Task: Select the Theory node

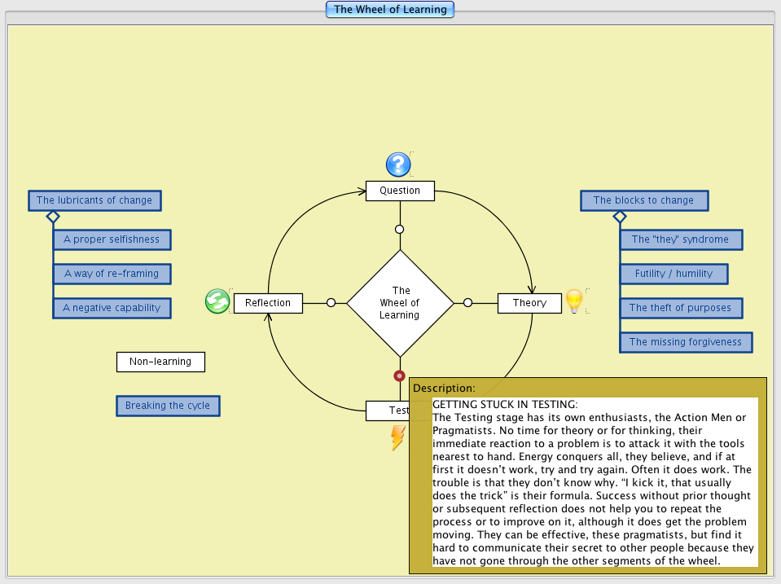Action: coord(529,303)
